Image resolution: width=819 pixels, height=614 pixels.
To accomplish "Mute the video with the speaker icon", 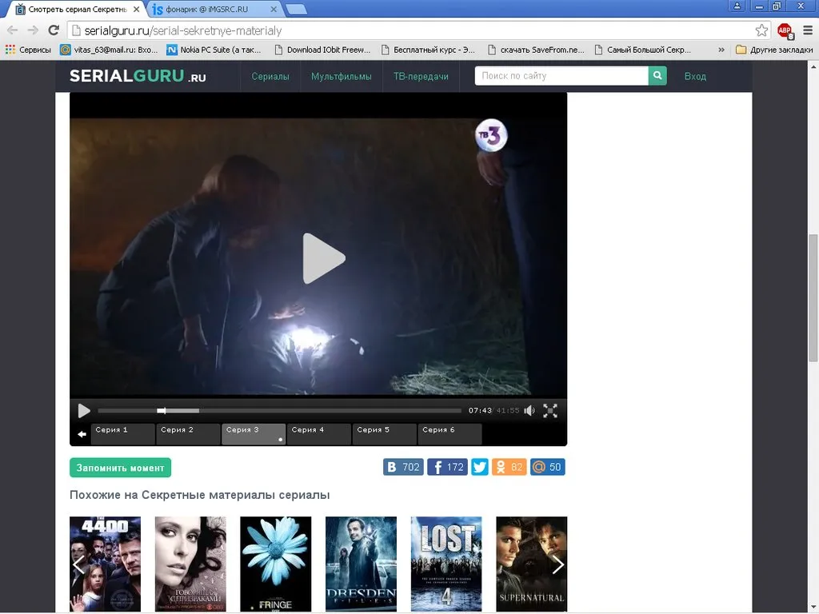I will click(x=529, y=411).
